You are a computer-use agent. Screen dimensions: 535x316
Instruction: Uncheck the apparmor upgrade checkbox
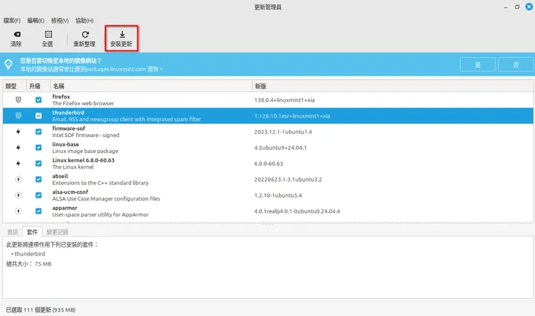(x=38, y=211)
